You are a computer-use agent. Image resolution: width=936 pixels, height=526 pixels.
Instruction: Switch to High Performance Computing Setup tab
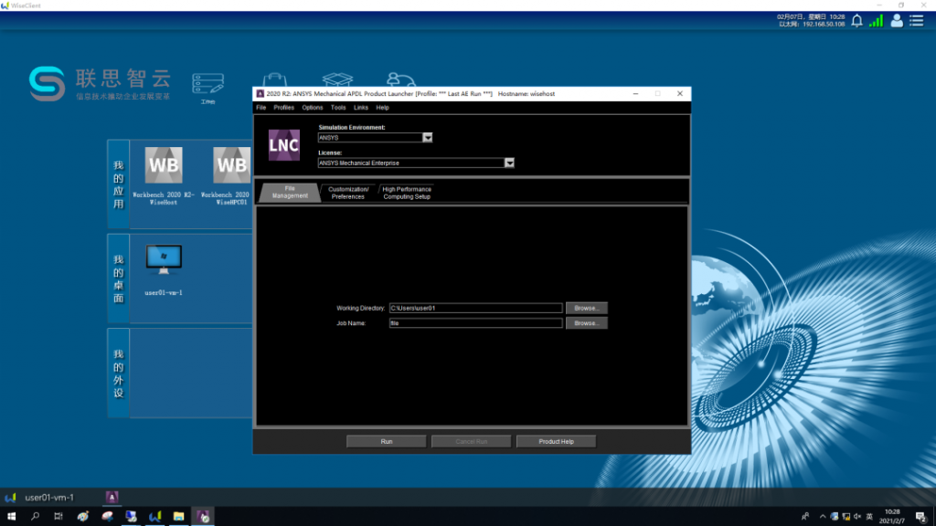click(407, 192)
